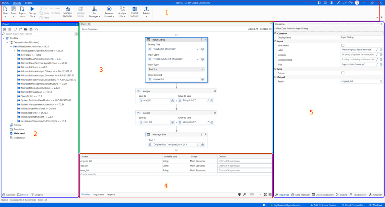The image size is (385, 207).
Task: Switch to HOME ribbon tab
Action: click(5, 3)
